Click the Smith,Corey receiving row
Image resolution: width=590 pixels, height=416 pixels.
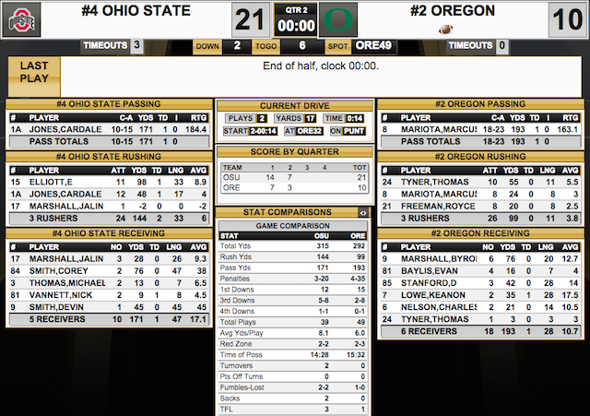(109, 271)
